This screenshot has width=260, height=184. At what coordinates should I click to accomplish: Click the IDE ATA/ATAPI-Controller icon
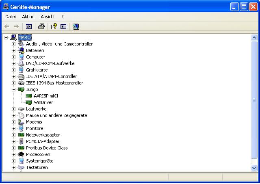21,76
